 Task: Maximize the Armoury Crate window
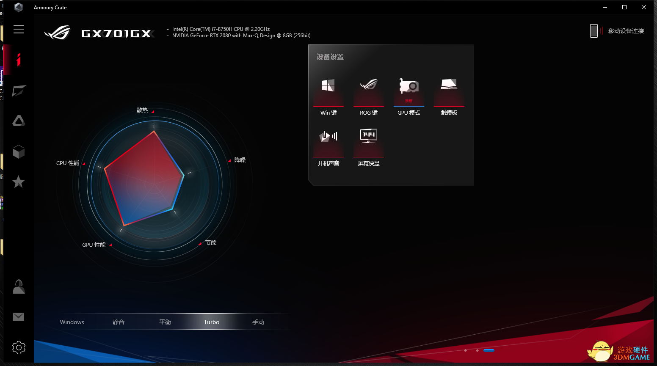click(624, 7)
